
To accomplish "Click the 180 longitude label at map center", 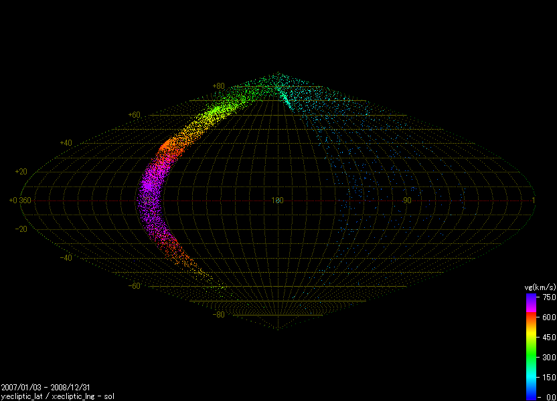I will (x=277, y=200).
